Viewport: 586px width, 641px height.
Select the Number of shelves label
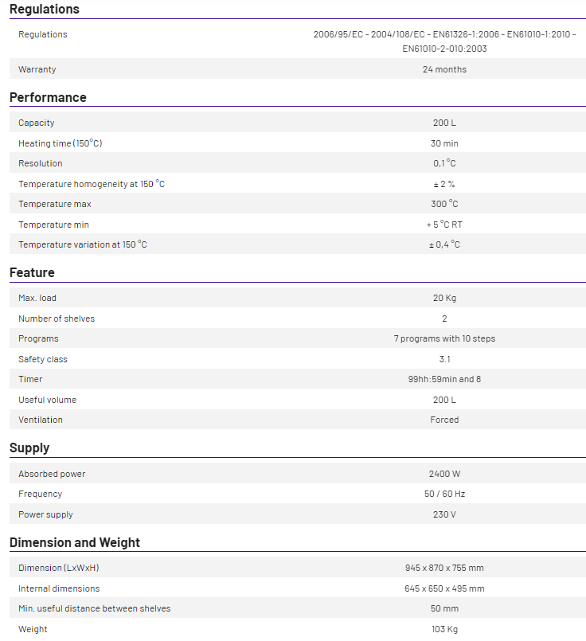(x=57, y=319)
